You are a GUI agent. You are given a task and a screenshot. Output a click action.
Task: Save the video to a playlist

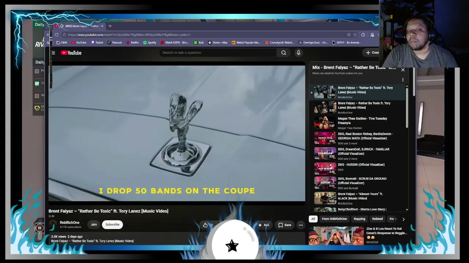point(285,225)
